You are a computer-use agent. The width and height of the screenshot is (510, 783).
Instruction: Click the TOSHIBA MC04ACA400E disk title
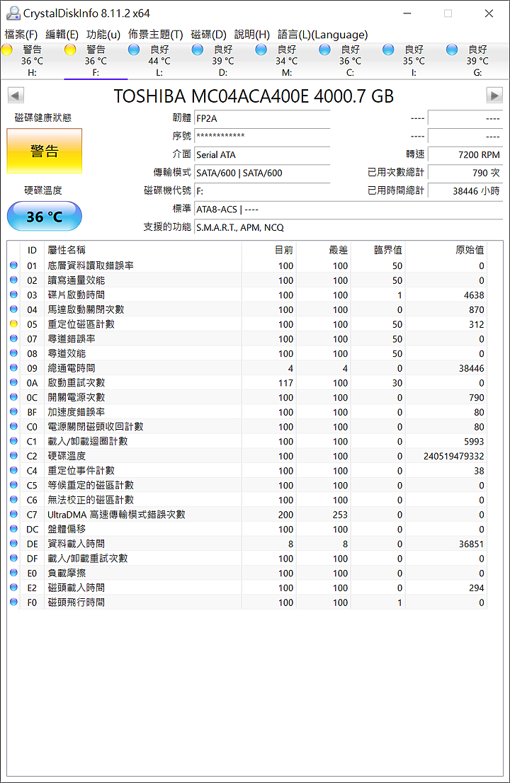254,96
